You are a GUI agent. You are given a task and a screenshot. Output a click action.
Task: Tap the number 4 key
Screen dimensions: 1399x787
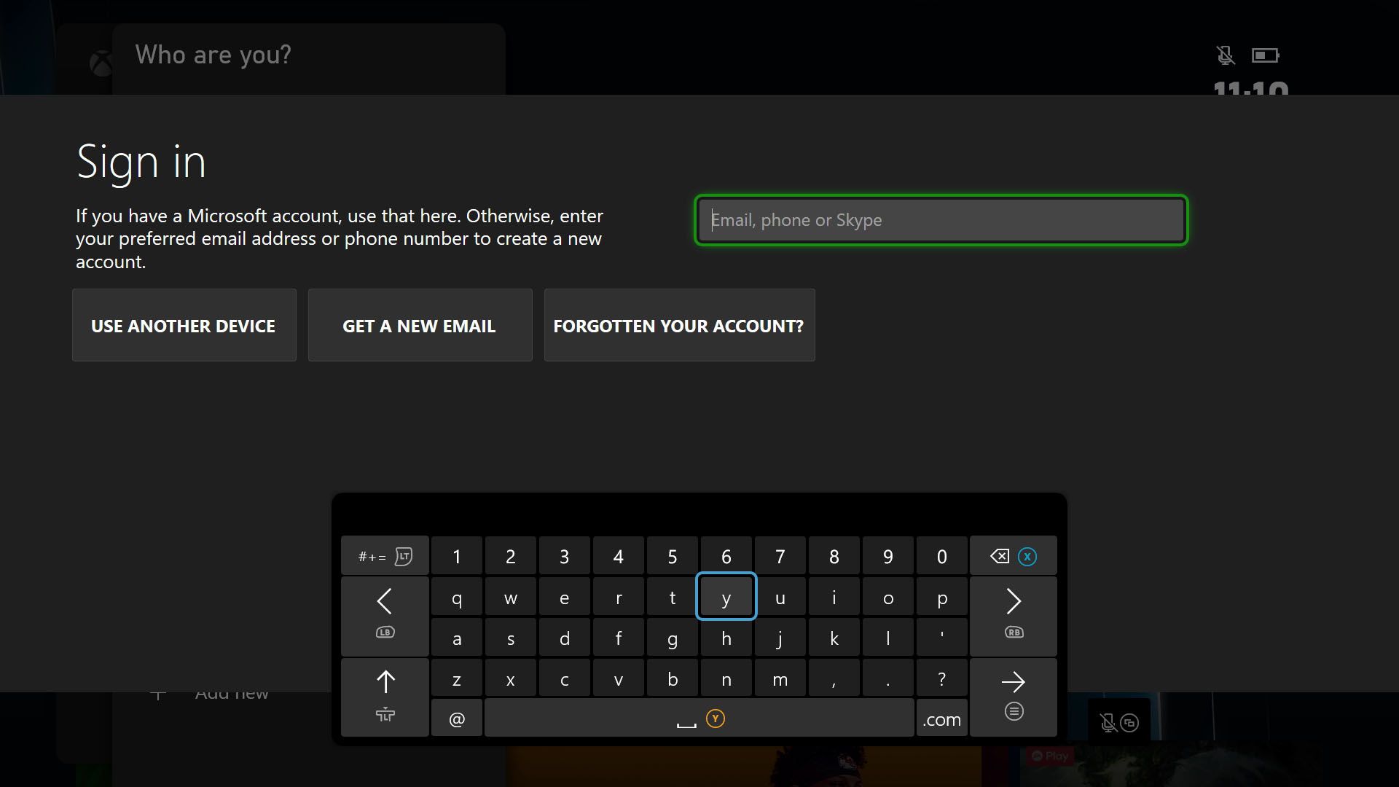tap(619, 557)
